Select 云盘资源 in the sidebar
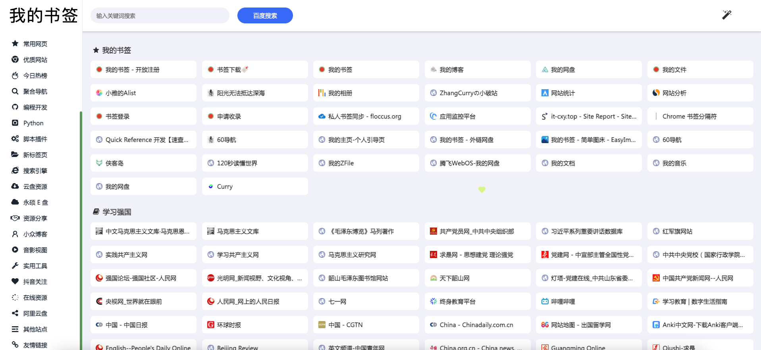The height and width of the screenshot is (350, 761). pos(35,186)
